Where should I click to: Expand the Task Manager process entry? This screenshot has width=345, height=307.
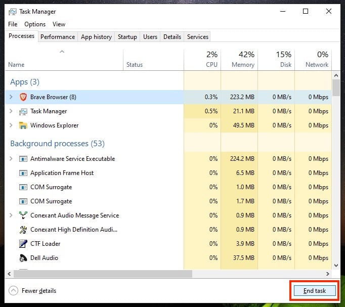click(11, 111)
